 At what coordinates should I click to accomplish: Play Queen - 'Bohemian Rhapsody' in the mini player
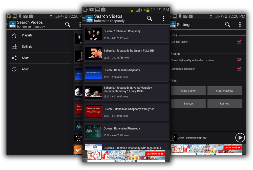click(x=240, y=138)
